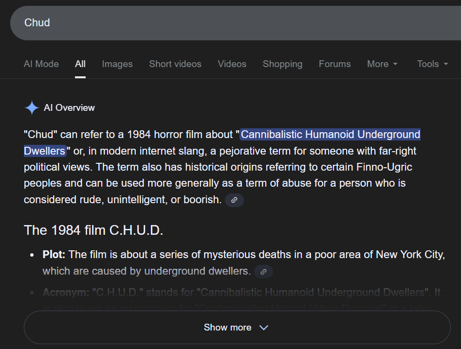461x349 pixels.
Task: Click the source link icon after "boorish."
Action: click(234, 200)
